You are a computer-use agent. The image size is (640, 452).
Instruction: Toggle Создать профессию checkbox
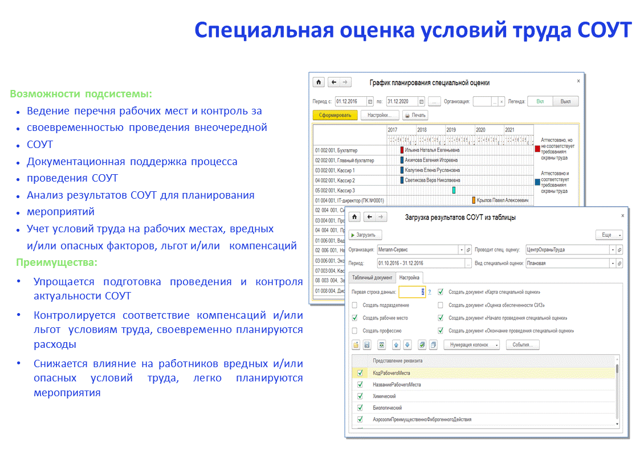click(354, 331)
